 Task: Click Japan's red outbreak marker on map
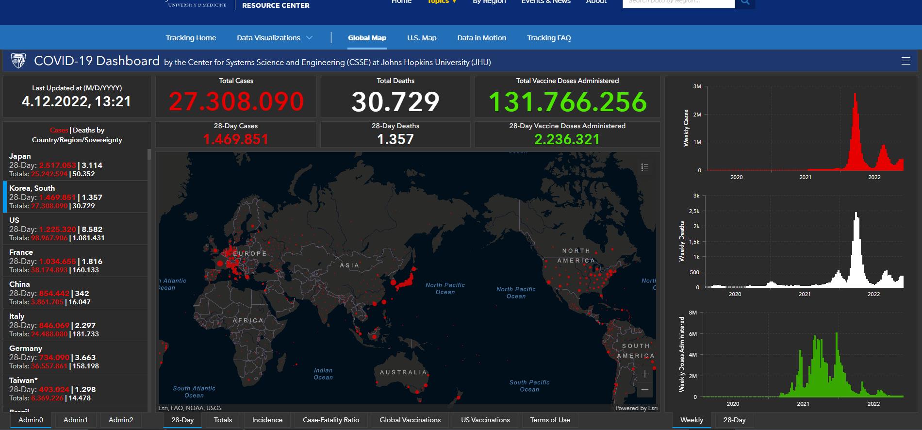pyautogui.click(x=404, y=282)
